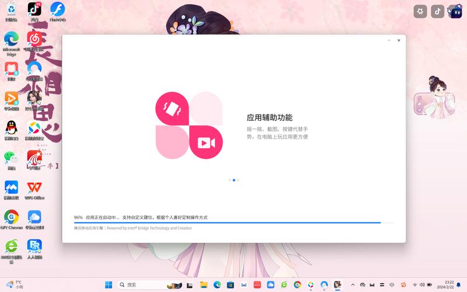This screenshot has height=292, width=467.
Task: Open the Sogou input method tray icon
Action: 403,285
